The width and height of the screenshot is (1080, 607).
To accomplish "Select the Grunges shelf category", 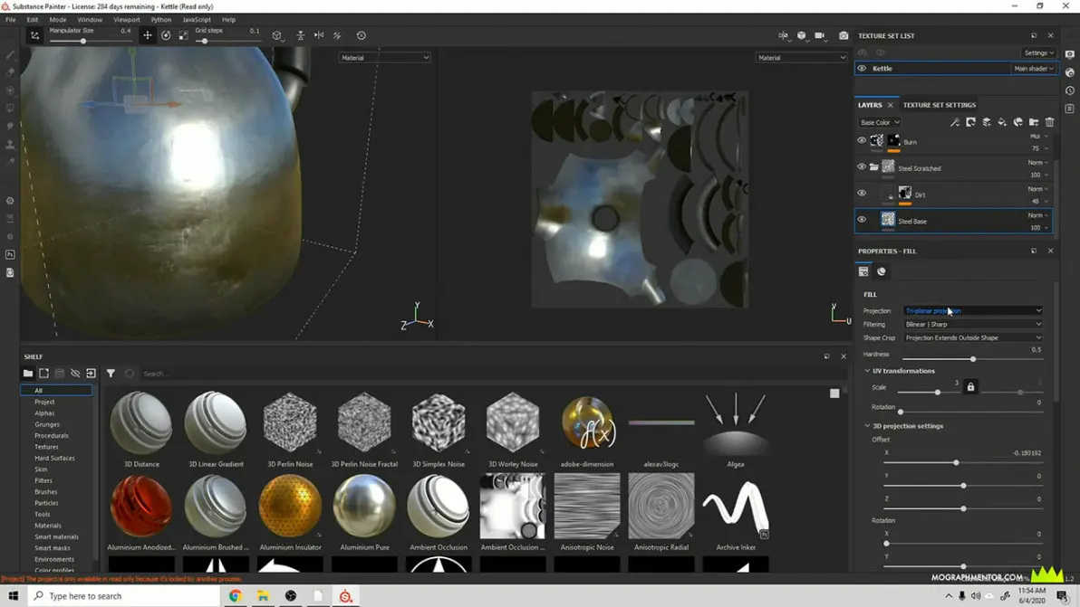I will pos(47,424).
